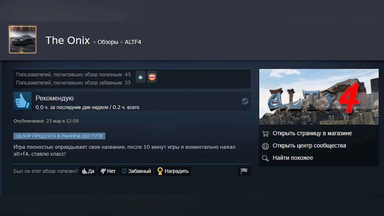
Task: Report review using the flag icon
Action: (x=244, y=171)
